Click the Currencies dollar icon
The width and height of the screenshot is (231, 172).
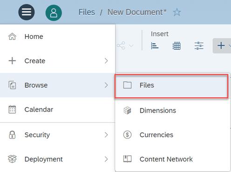pyautogui.click(x=128, y=135)
